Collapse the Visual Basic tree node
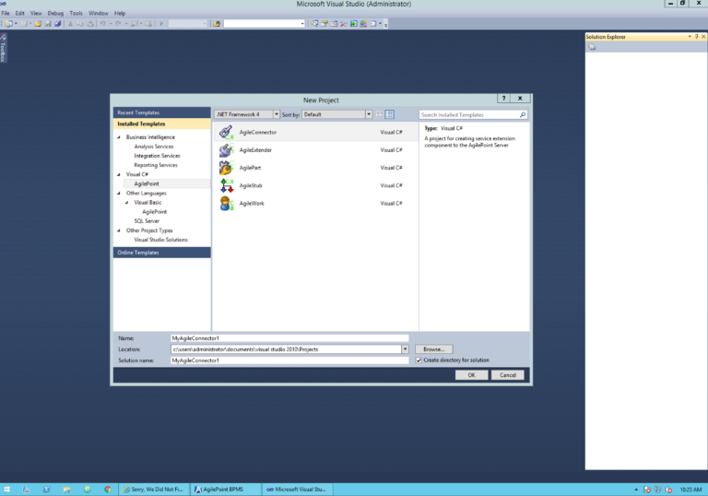The image size is (708, 496). pyautogui.click(x=127, y=203)
